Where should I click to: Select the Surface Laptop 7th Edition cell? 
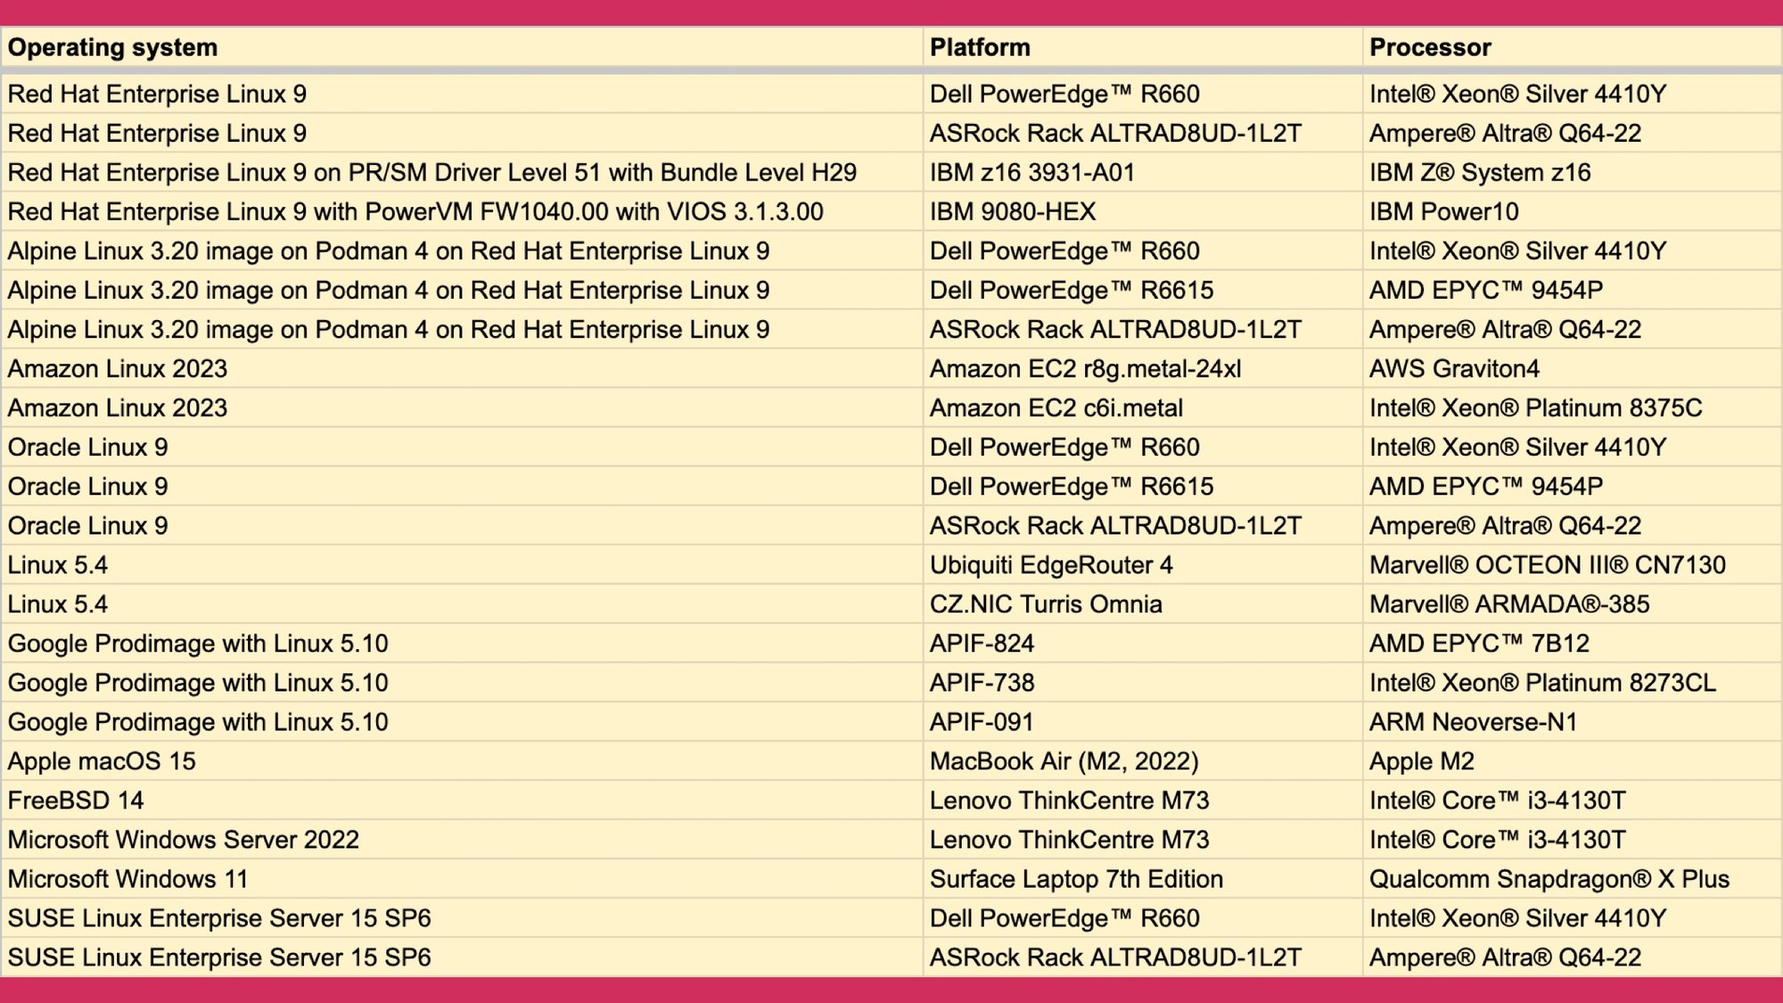pyautogui.click(x=1076, y=878)
